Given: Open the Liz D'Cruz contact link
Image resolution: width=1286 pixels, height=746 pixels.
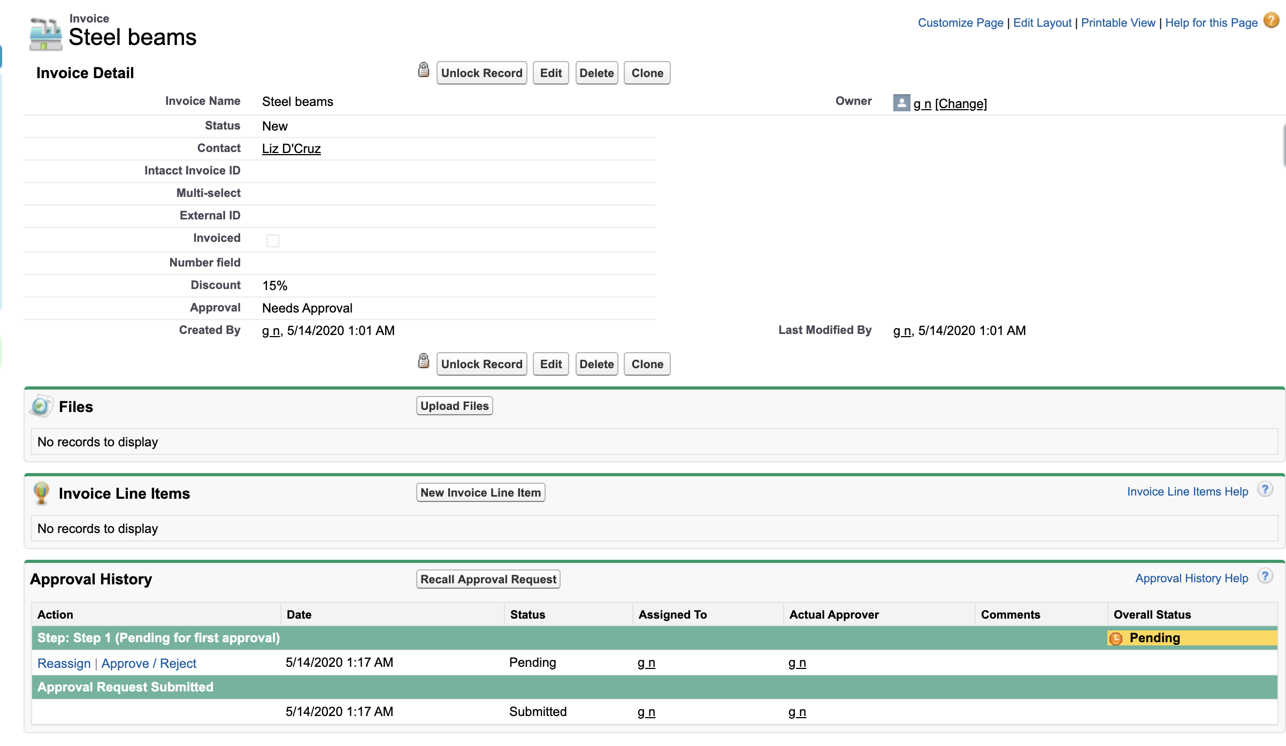Looking at the screenshot, I should point(291,149).
